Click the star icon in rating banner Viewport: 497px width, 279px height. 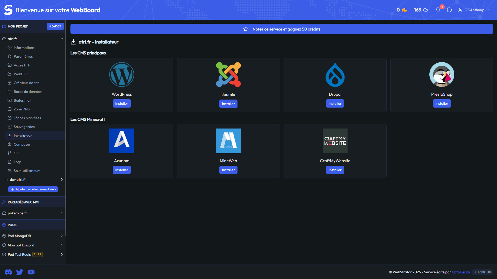[246, 29]
